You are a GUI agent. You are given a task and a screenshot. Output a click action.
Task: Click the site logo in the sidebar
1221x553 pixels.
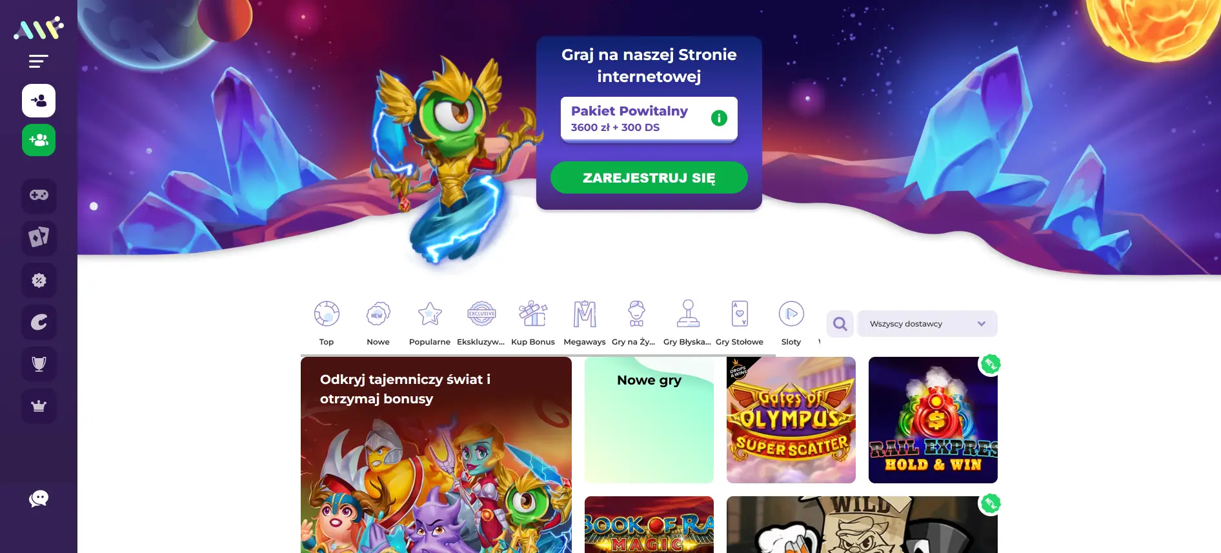39,28
